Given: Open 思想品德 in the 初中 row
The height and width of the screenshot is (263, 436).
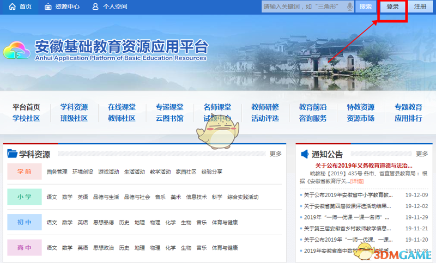Looking at the screenshot, I should (104, 223).
